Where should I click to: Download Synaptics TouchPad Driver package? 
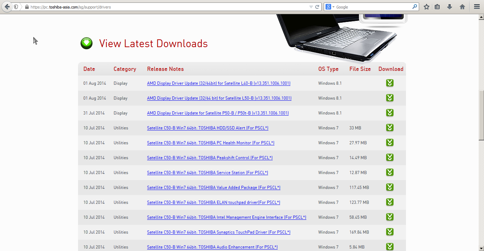[x=390, y=232]
